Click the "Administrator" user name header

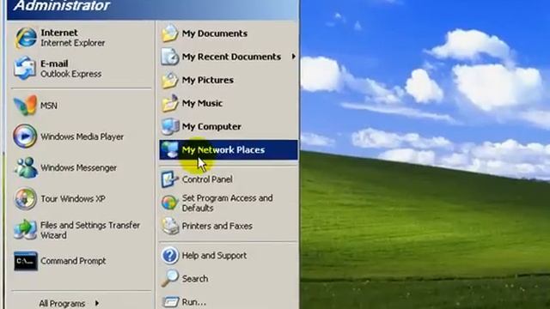[62, 5]
